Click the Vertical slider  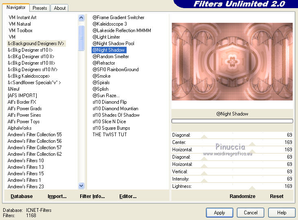click(232, 172)
